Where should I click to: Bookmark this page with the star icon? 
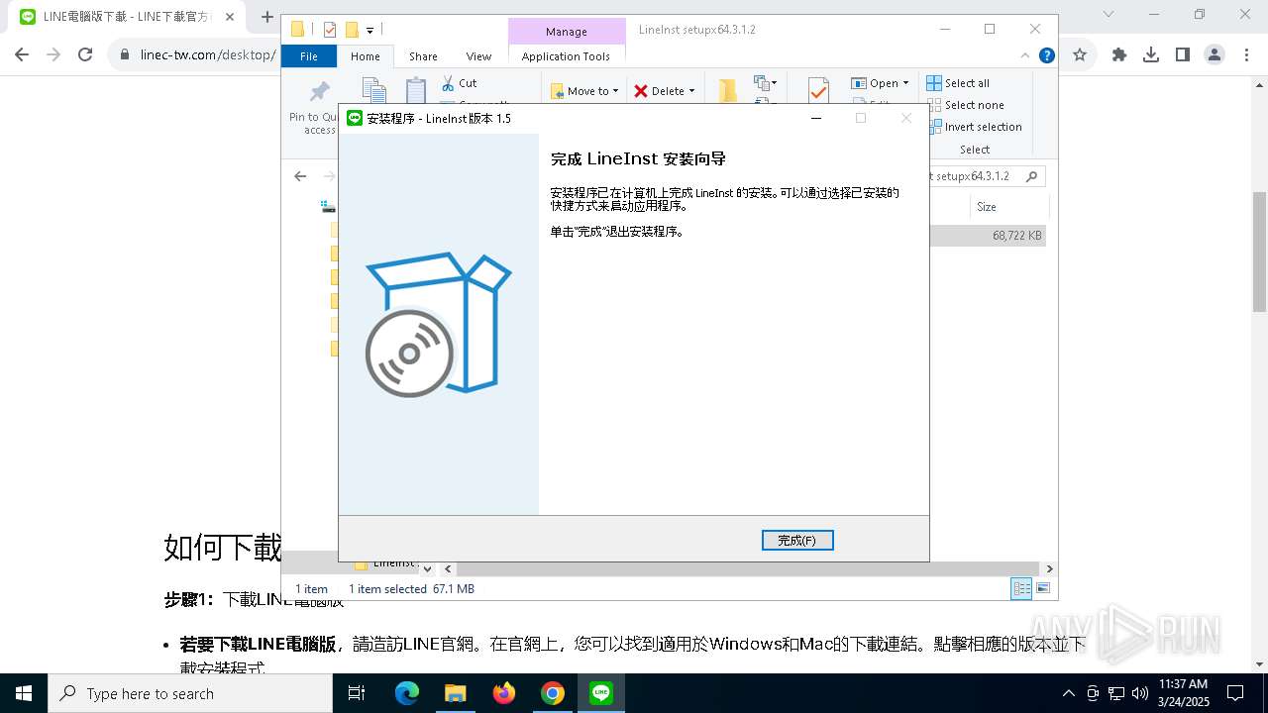click(x=1080, y=54)
